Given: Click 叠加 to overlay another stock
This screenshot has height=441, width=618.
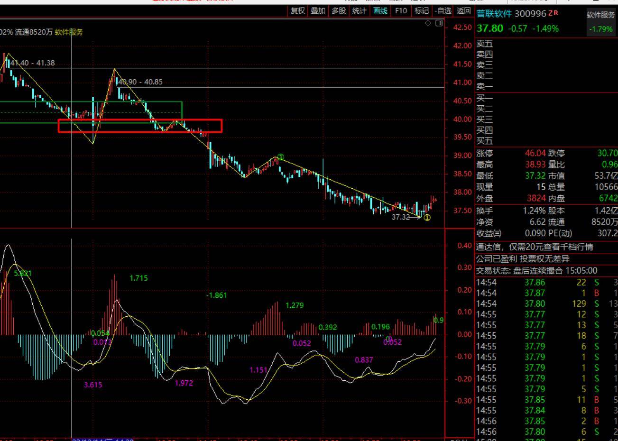Looking at the screenshot, I should pyautogui.click(x=318, y=11).
